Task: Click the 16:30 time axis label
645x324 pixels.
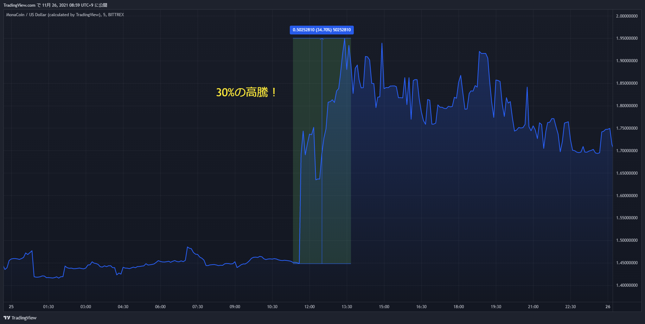Action: click(421, 307)
